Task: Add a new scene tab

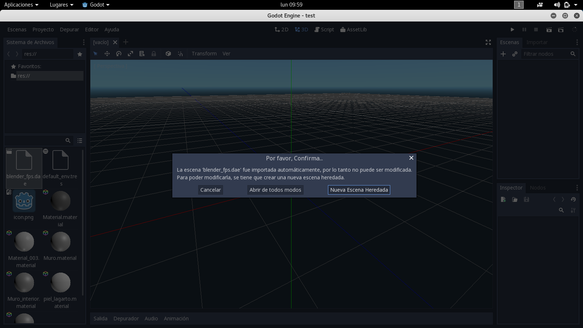Action: 126,42
